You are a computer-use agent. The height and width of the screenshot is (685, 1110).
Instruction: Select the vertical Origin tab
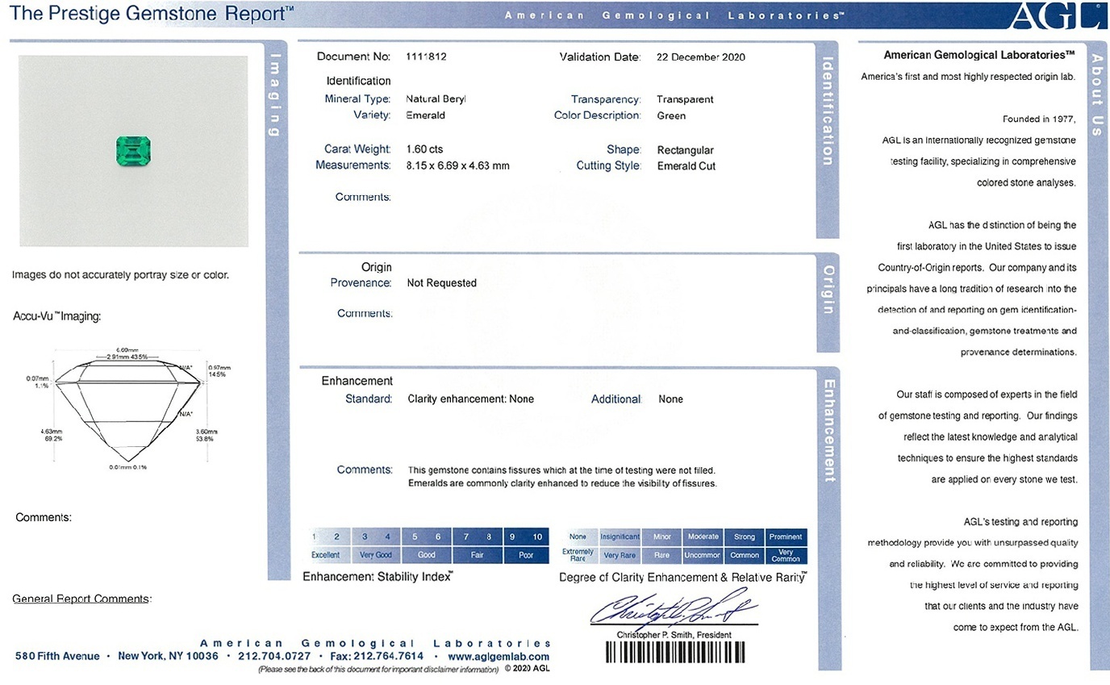(x=827, y=290)
